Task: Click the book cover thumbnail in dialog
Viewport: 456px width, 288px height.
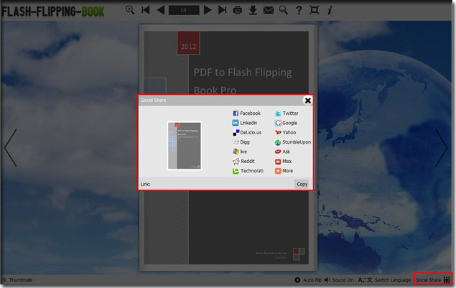Action: click(185, 146)
